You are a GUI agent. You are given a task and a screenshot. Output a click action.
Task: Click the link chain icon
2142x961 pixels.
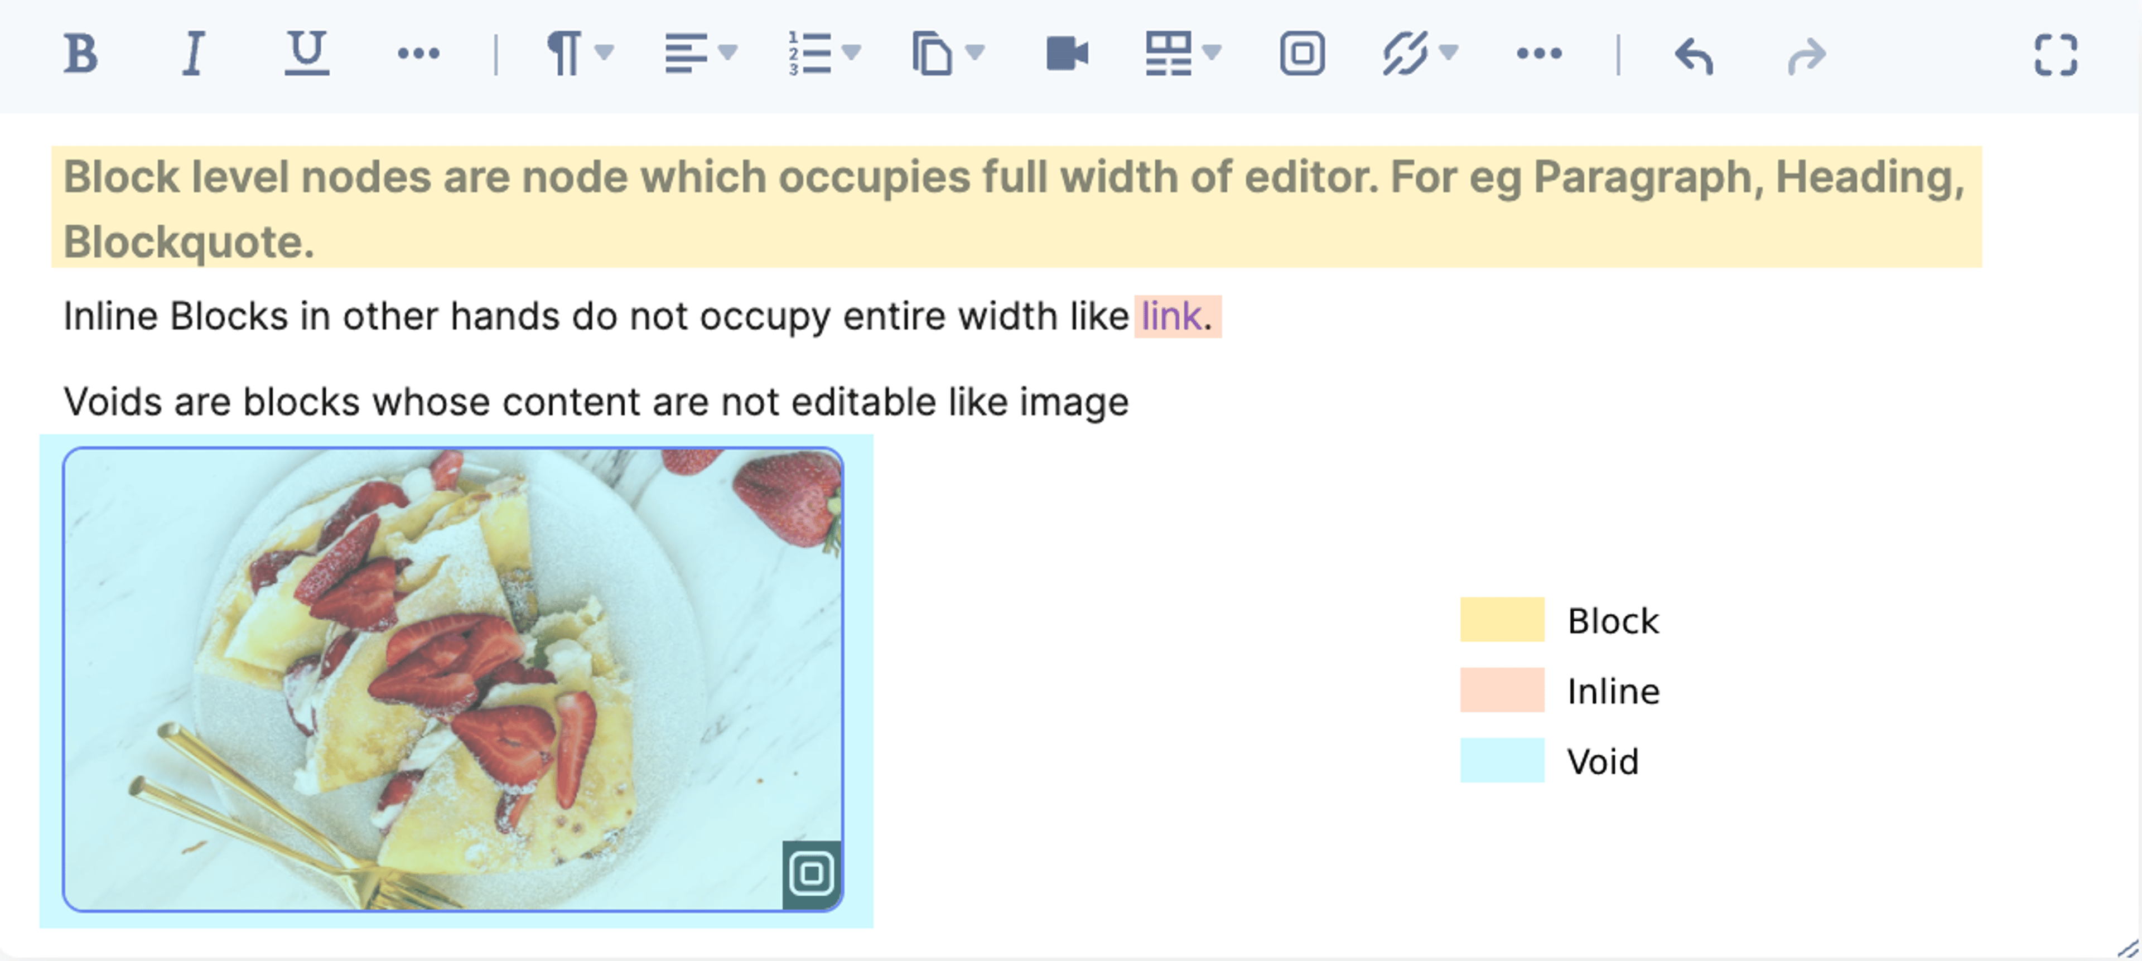[1405, 54]
